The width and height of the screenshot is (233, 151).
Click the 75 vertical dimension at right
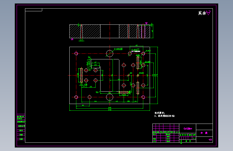153,75
